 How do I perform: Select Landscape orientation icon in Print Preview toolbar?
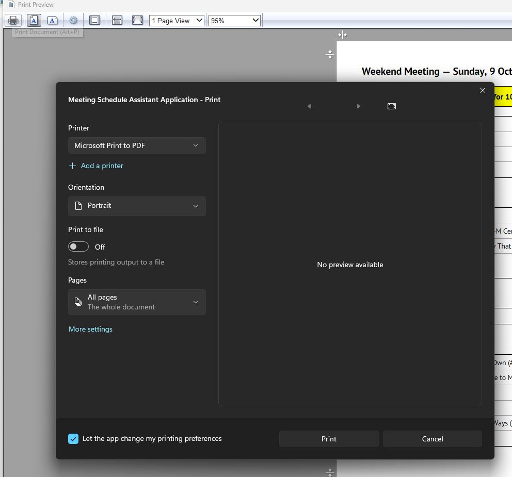[x=53, y=21]
